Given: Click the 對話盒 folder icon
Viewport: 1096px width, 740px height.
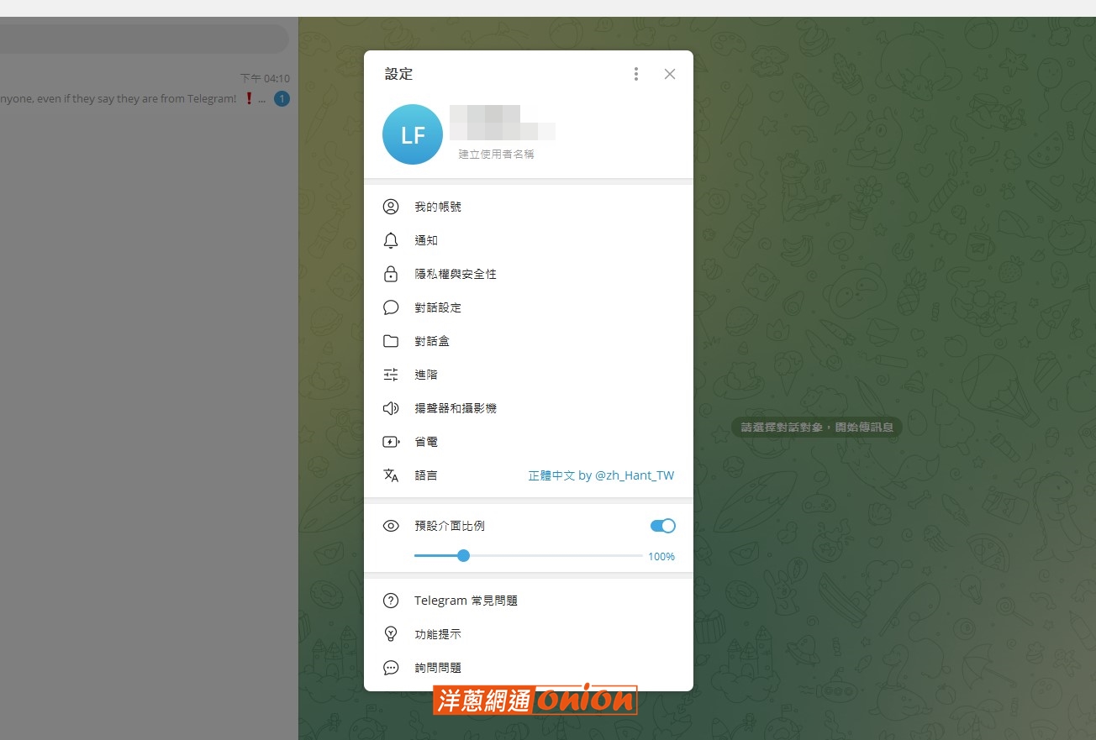Looking at the screenshot, I should [x=391, y=341].
